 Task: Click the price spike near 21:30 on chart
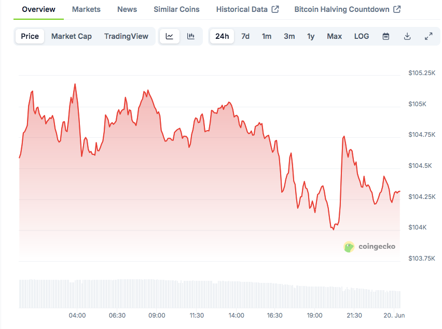coord(343,137)
